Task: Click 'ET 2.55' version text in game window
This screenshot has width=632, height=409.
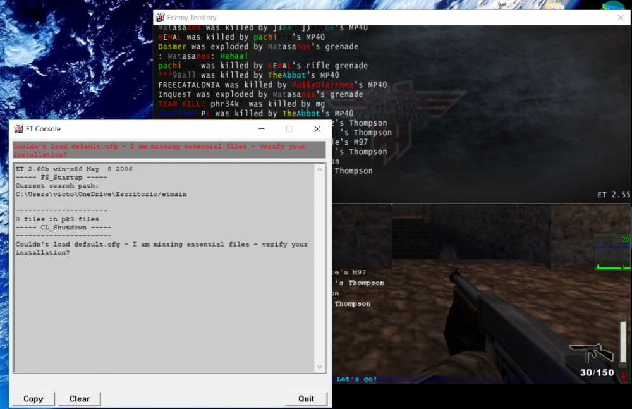Action: [x=614, y=195]
